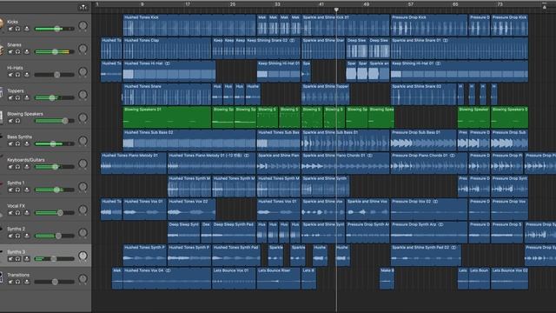Mute the Synths 2 track

[10, 236]
